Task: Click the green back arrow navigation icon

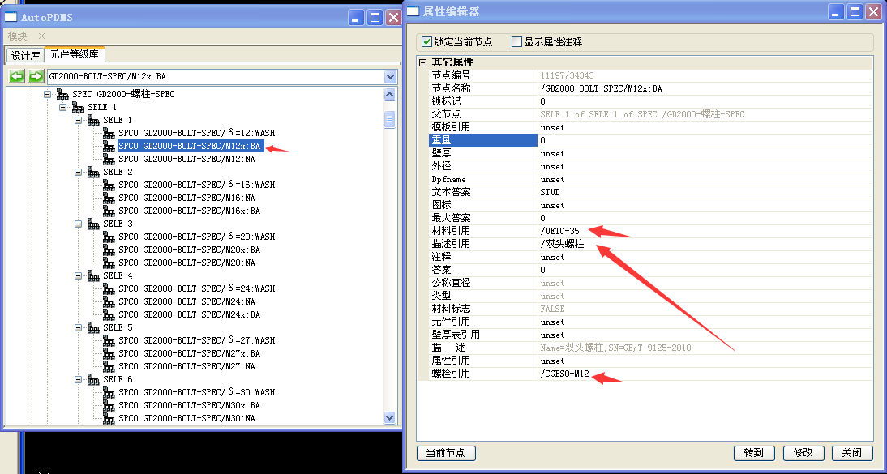Action: pos(17,76)
